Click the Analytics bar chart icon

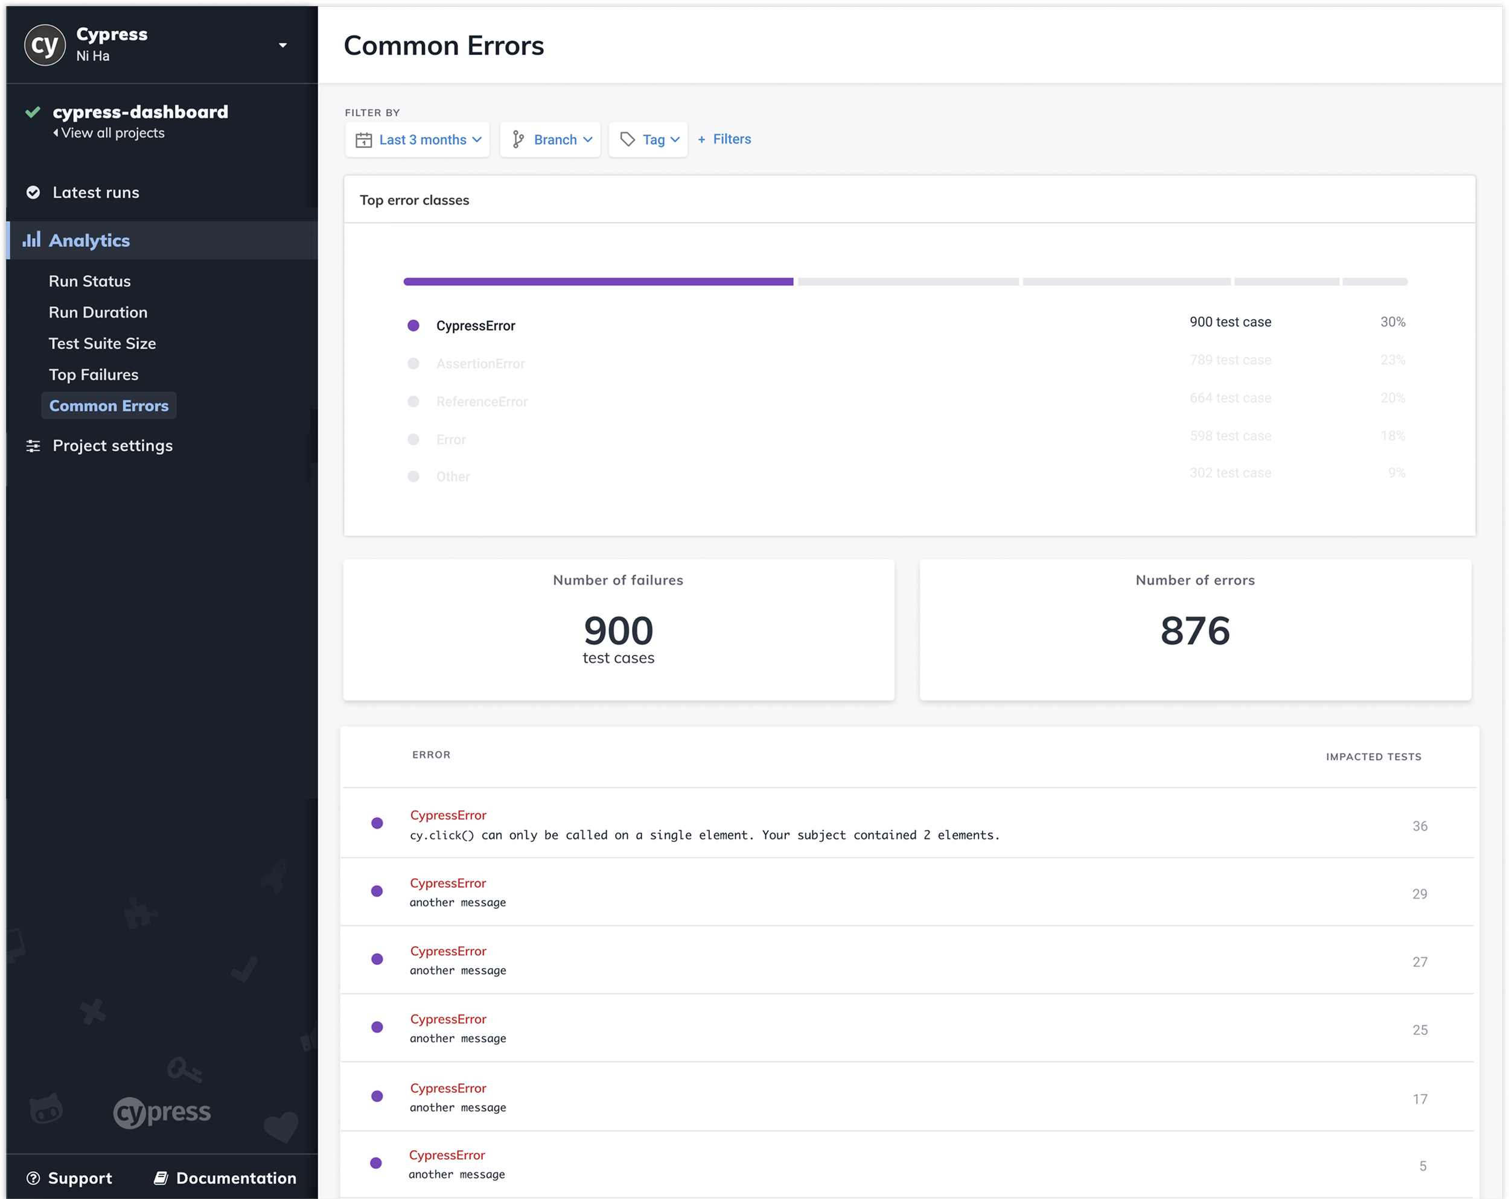[x=31, y=240]
